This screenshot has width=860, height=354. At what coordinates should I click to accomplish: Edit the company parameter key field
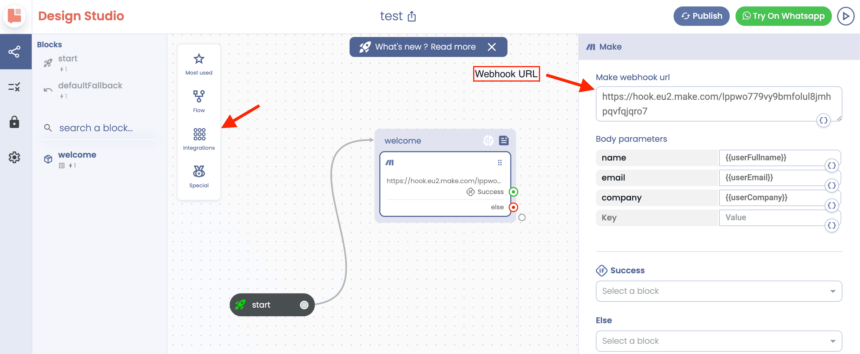656,198
